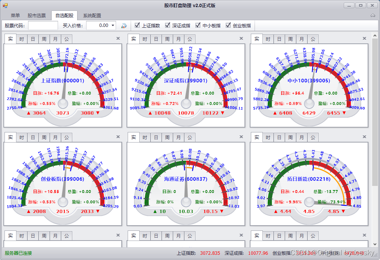This screenshot has width=380, height=260.
Task: Click the 服务器已连接 status text
Action: [x=18, y=253]
